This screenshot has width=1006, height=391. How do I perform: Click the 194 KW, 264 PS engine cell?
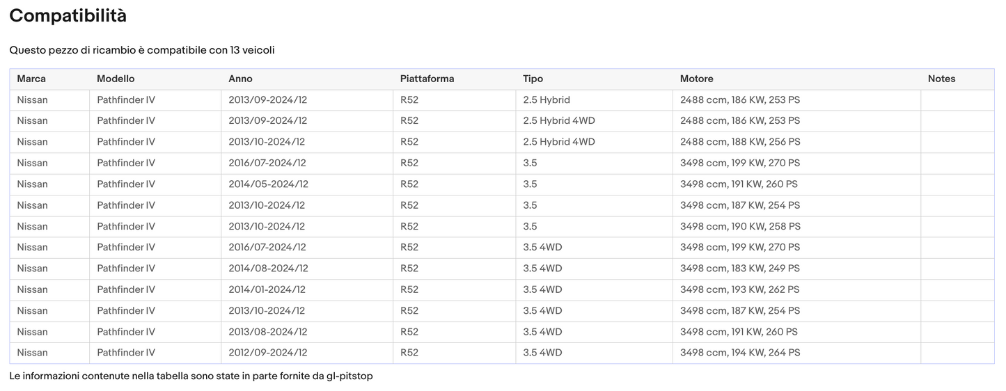pyautogui.click(x=740, y=353)
